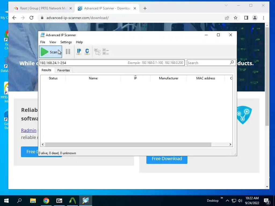Click the Radmin link on webpage
Screen dimensions: 275x206
29,130
